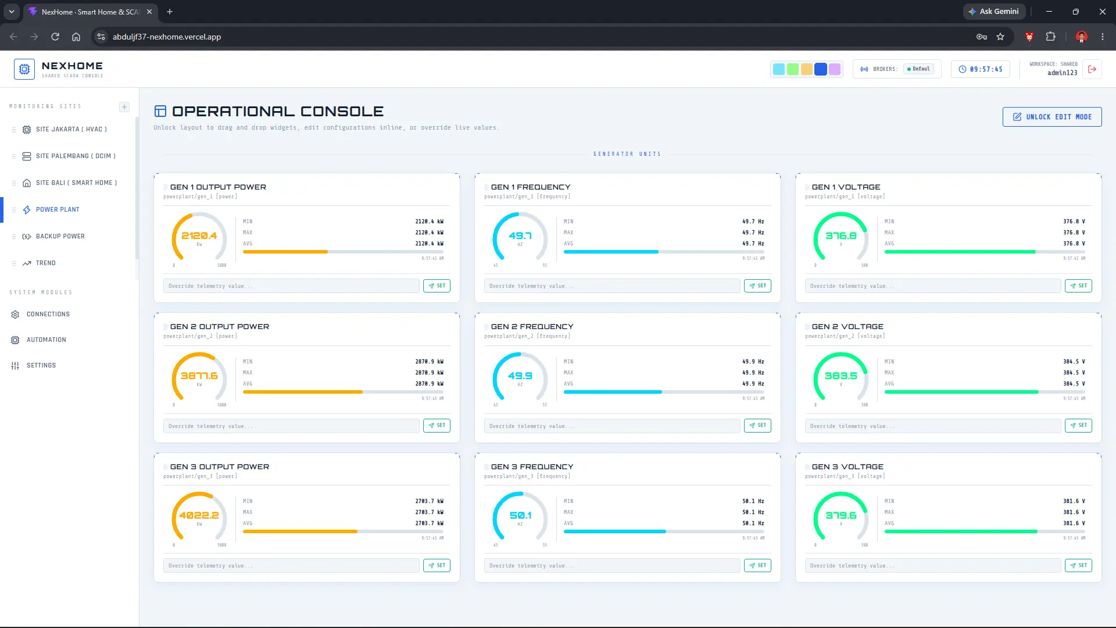Click Gen 1 Voltage override field
Image resolution: width=1116 pixels, height=628 pixels.
[x=933, y=286]
